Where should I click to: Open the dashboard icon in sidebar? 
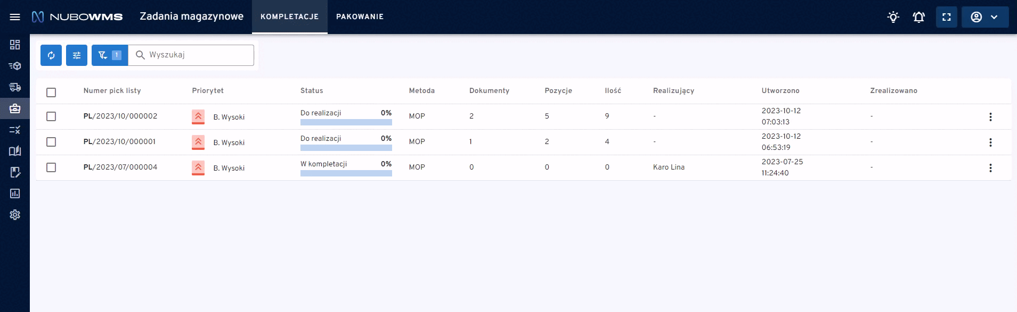pos(15,45)
